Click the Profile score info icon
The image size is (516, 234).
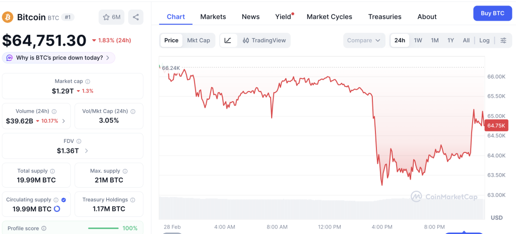coord(44,228)
